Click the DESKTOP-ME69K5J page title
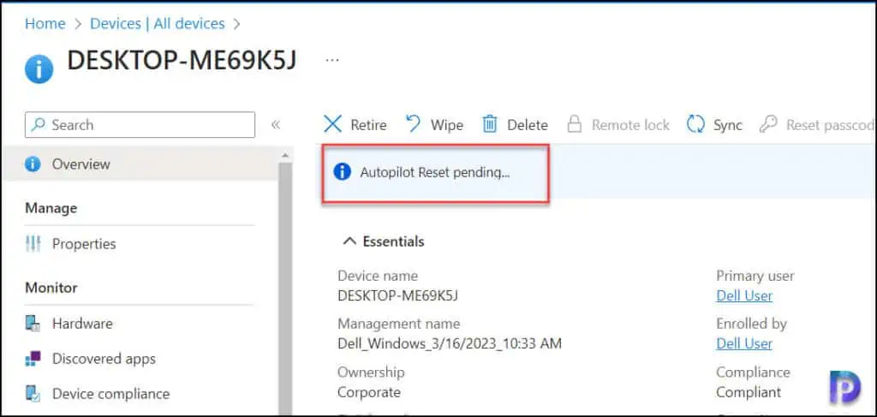This screenshot has width=877, height=417. click(182, 61)
